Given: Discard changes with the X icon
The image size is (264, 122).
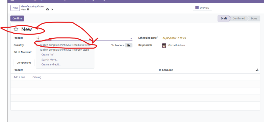Looking at the screenshot, I should coord(52,9).
